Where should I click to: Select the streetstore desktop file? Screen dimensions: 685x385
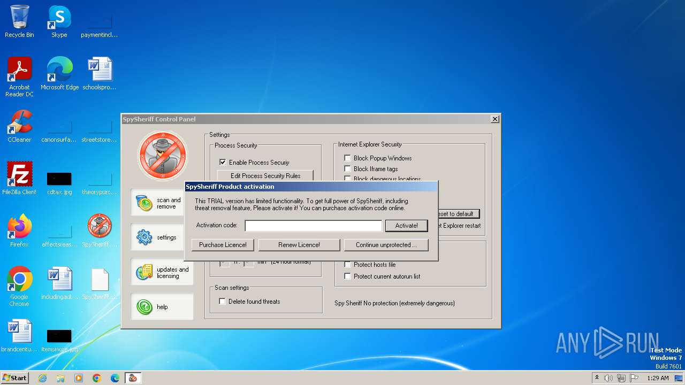[x=99, y=132]
